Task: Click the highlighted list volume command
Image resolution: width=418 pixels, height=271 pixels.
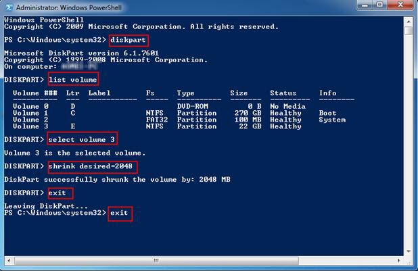Action: pyautogui.click(x=72, y=80)
